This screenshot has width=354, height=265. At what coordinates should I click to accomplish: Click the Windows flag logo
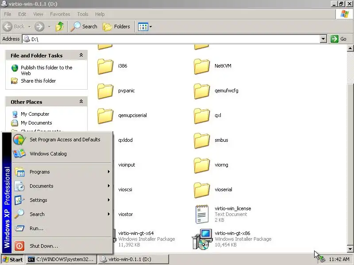coord(345,14)
